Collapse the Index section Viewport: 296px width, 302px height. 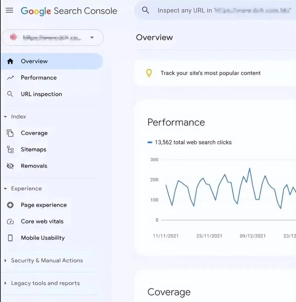pyautogui.click(x=5, y=117)
